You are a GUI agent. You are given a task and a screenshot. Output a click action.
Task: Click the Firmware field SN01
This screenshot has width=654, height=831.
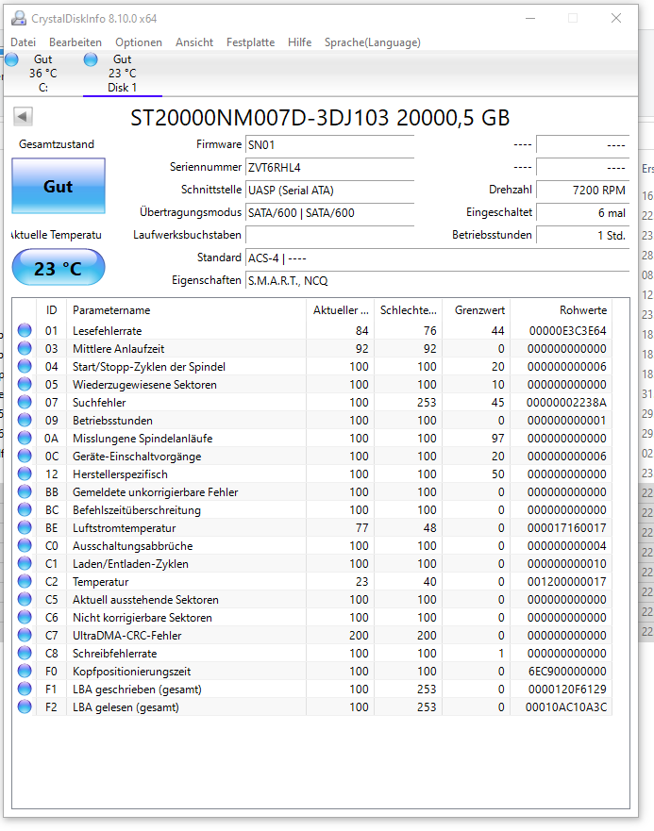click(x=329, y=145)
